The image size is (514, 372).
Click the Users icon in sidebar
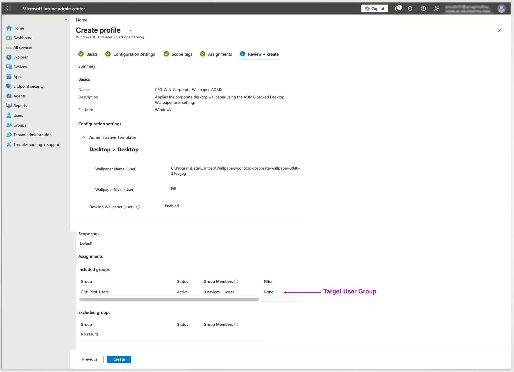point(9,115)
